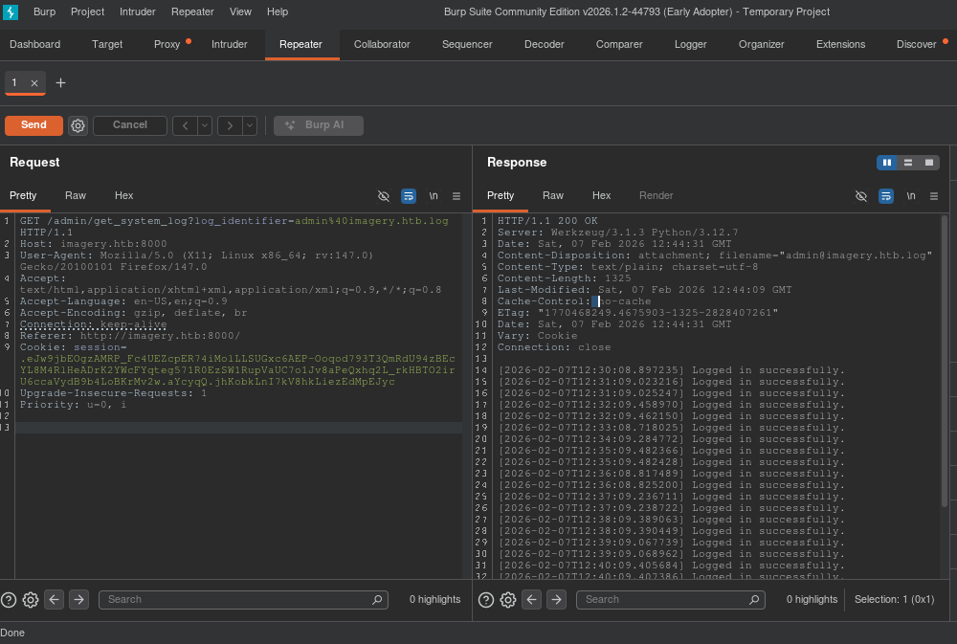Open Repeater send settings gear
The height and width of the screenshot is (644, 957).
(x=78, y=125)
